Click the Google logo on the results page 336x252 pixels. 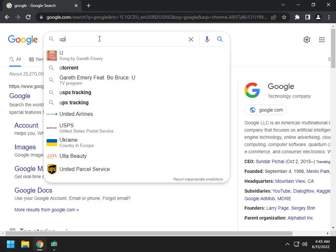click(x=23, y=40)
